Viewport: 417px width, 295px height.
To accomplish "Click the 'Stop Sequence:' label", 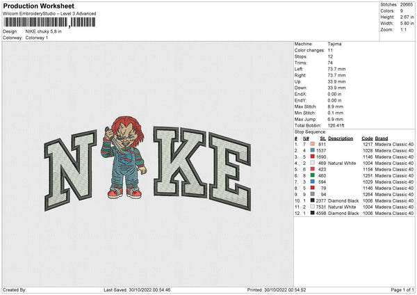I will pos(310,132).
